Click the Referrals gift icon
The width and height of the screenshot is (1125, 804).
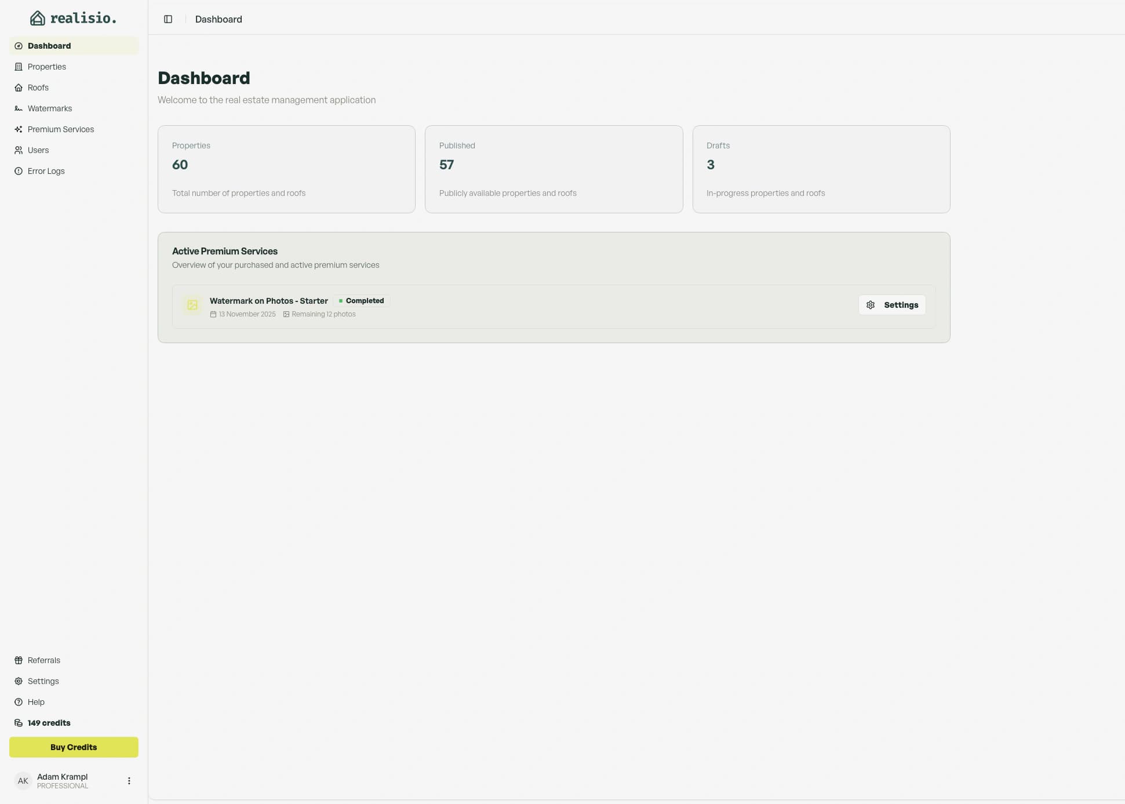coord(19,660)
